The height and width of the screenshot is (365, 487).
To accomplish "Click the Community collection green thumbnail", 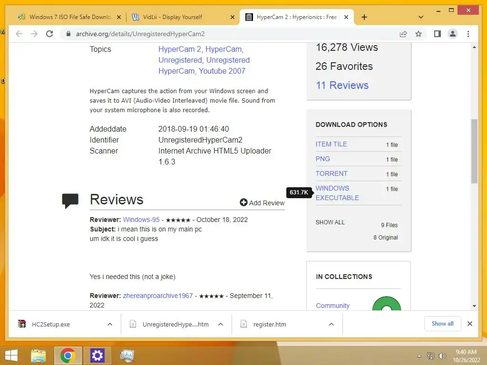I will click(387, 303).
